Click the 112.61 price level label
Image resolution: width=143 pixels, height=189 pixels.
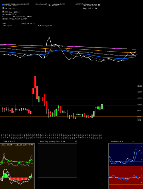(x=140, y=92)
